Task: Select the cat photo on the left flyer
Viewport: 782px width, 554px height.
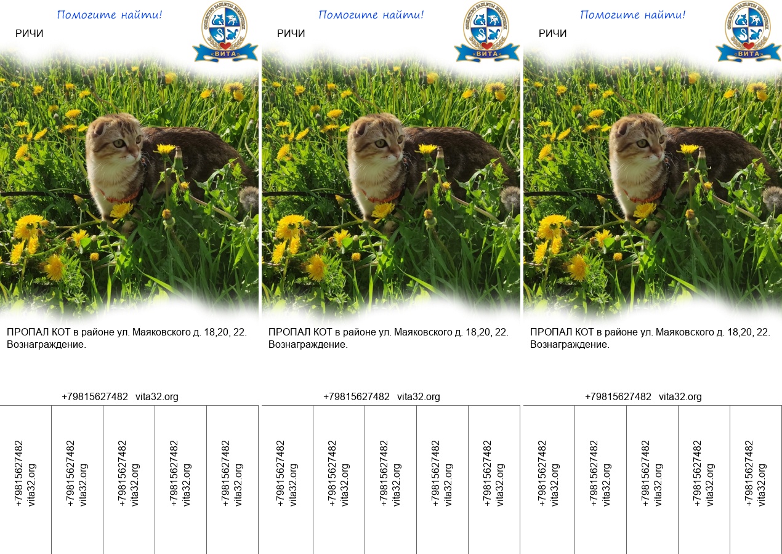Action: tap(129, 185)
